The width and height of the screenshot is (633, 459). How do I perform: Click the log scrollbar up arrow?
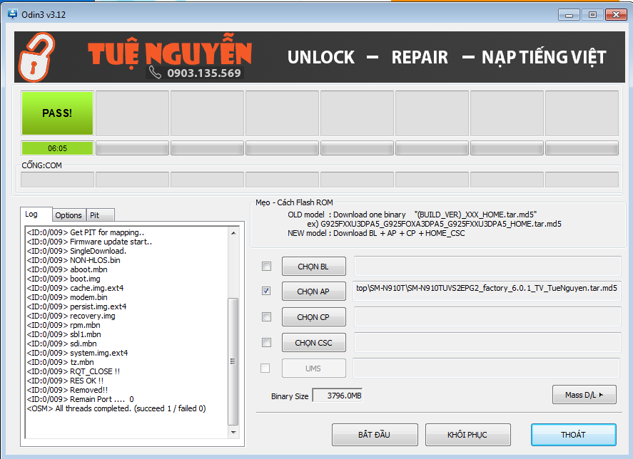pyautogui.click(x=233, y=233)
